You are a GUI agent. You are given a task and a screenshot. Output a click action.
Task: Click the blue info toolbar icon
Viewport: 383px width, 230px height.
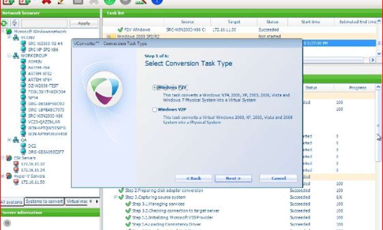tap(157, 2)
